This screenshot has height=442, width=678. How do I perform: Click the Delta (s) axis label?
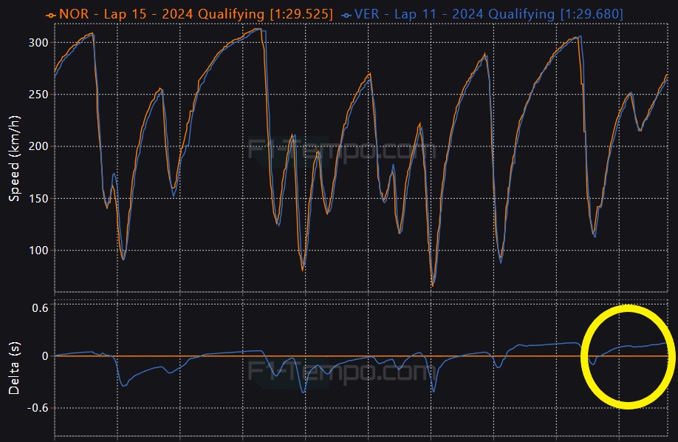(14, 367)
